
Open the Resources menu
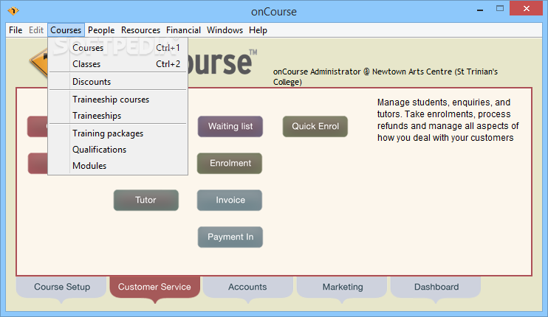pyautogui.click(x=140, y=30)
